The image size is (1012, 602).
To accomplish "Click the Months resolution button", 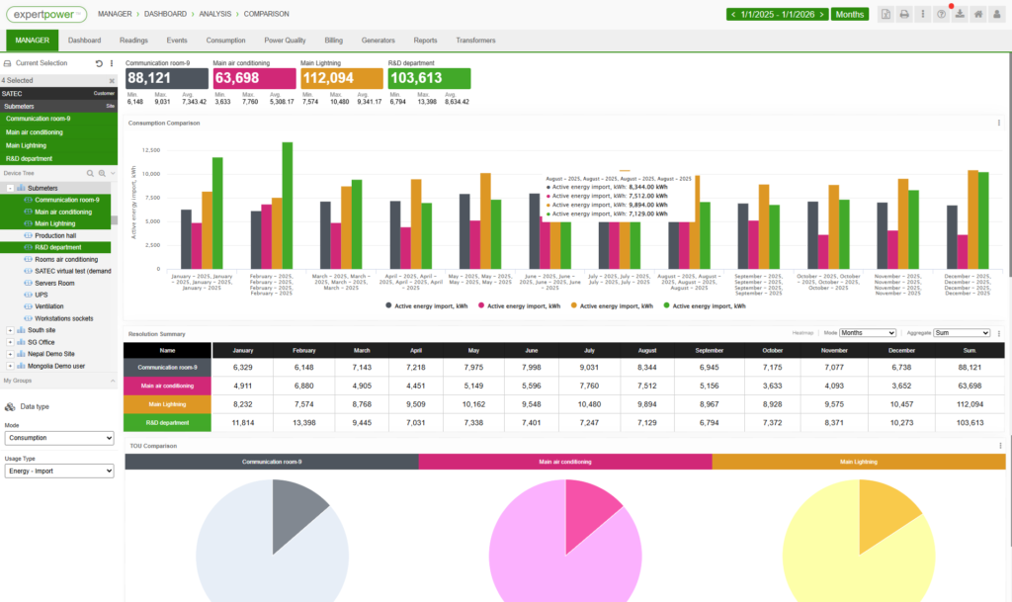I will (x=849, y=14).
